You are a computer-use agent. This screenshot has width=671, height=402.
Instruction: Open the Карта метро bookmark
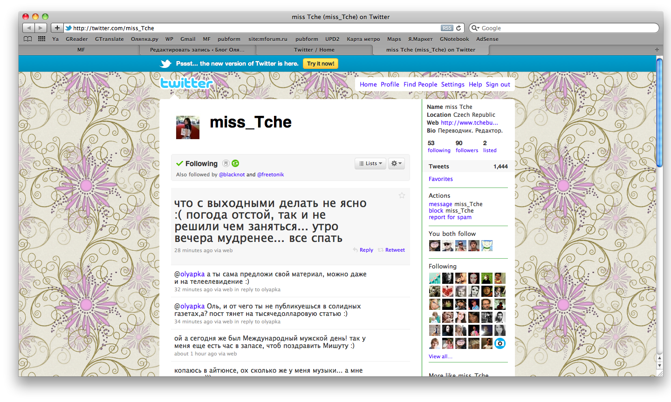pos(363,39)
